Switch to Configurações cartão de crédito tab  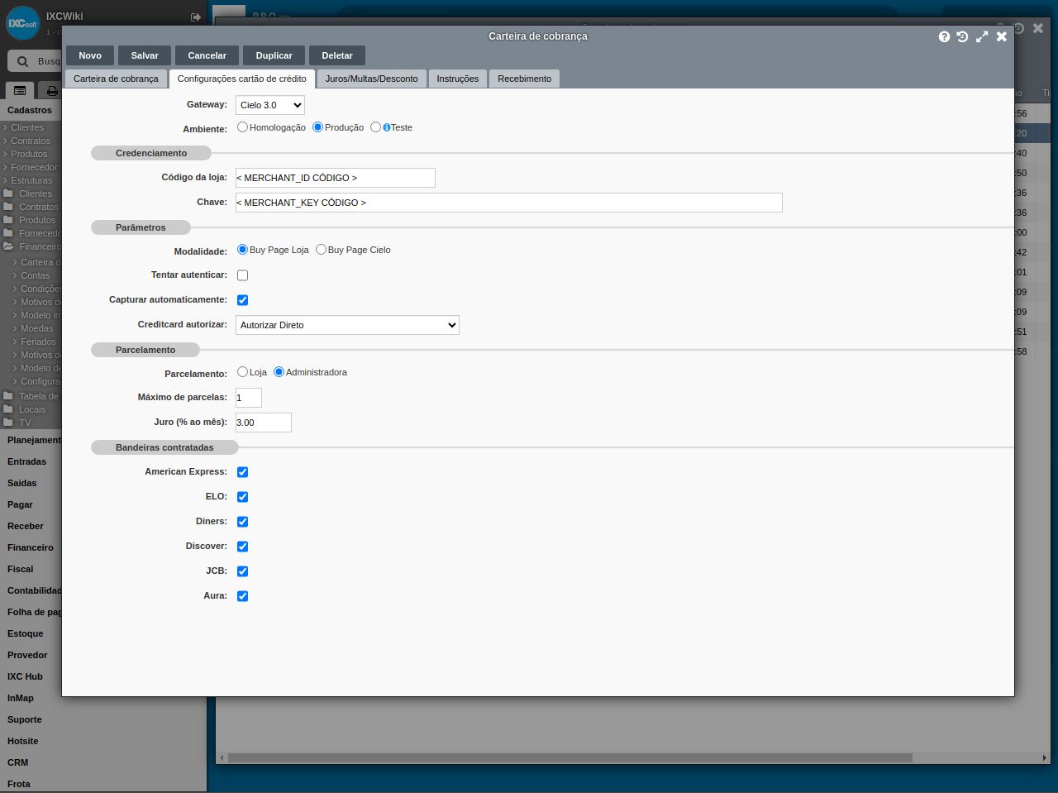241,79
